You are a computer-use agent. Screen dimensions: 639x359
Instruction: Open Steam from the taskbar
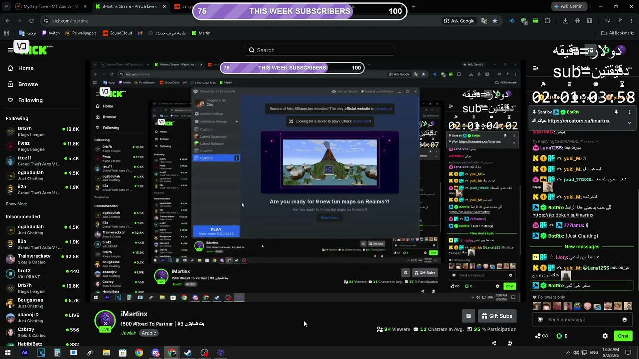[188, 353]
